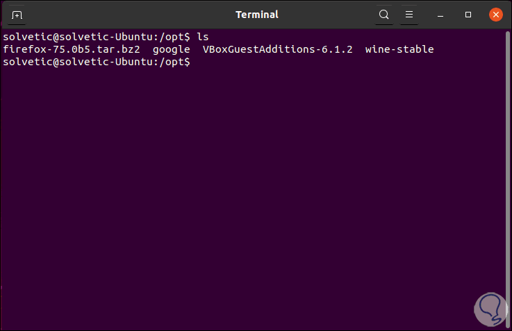
Task: Click empty header space left of Terminal title
Action: 125,15
